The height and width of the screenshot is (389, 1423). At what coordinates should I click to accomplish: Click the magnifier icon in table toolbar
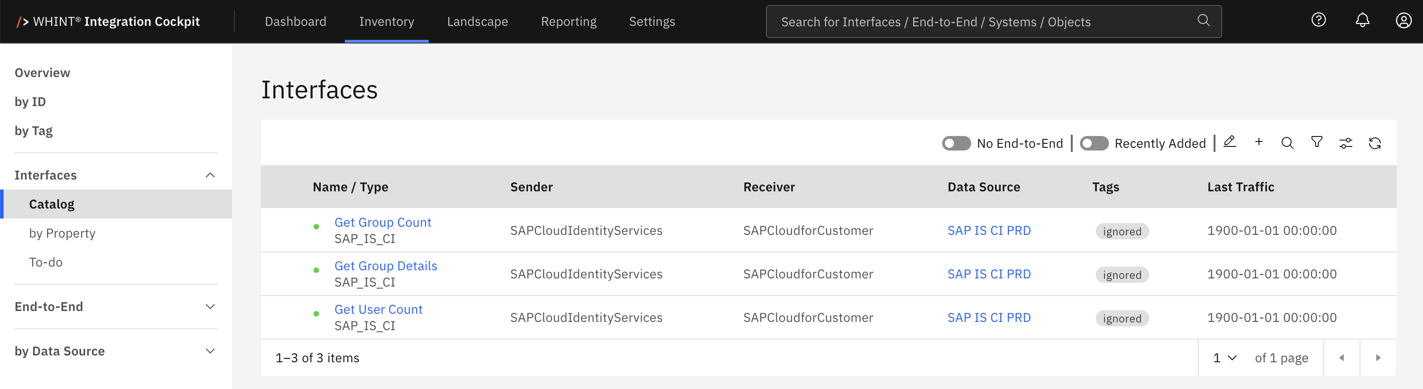[1287, 143]
